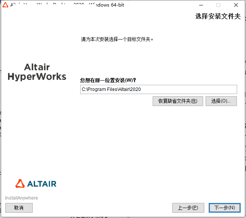Close the installer window
246x218 pixels.
coord(236,5)
